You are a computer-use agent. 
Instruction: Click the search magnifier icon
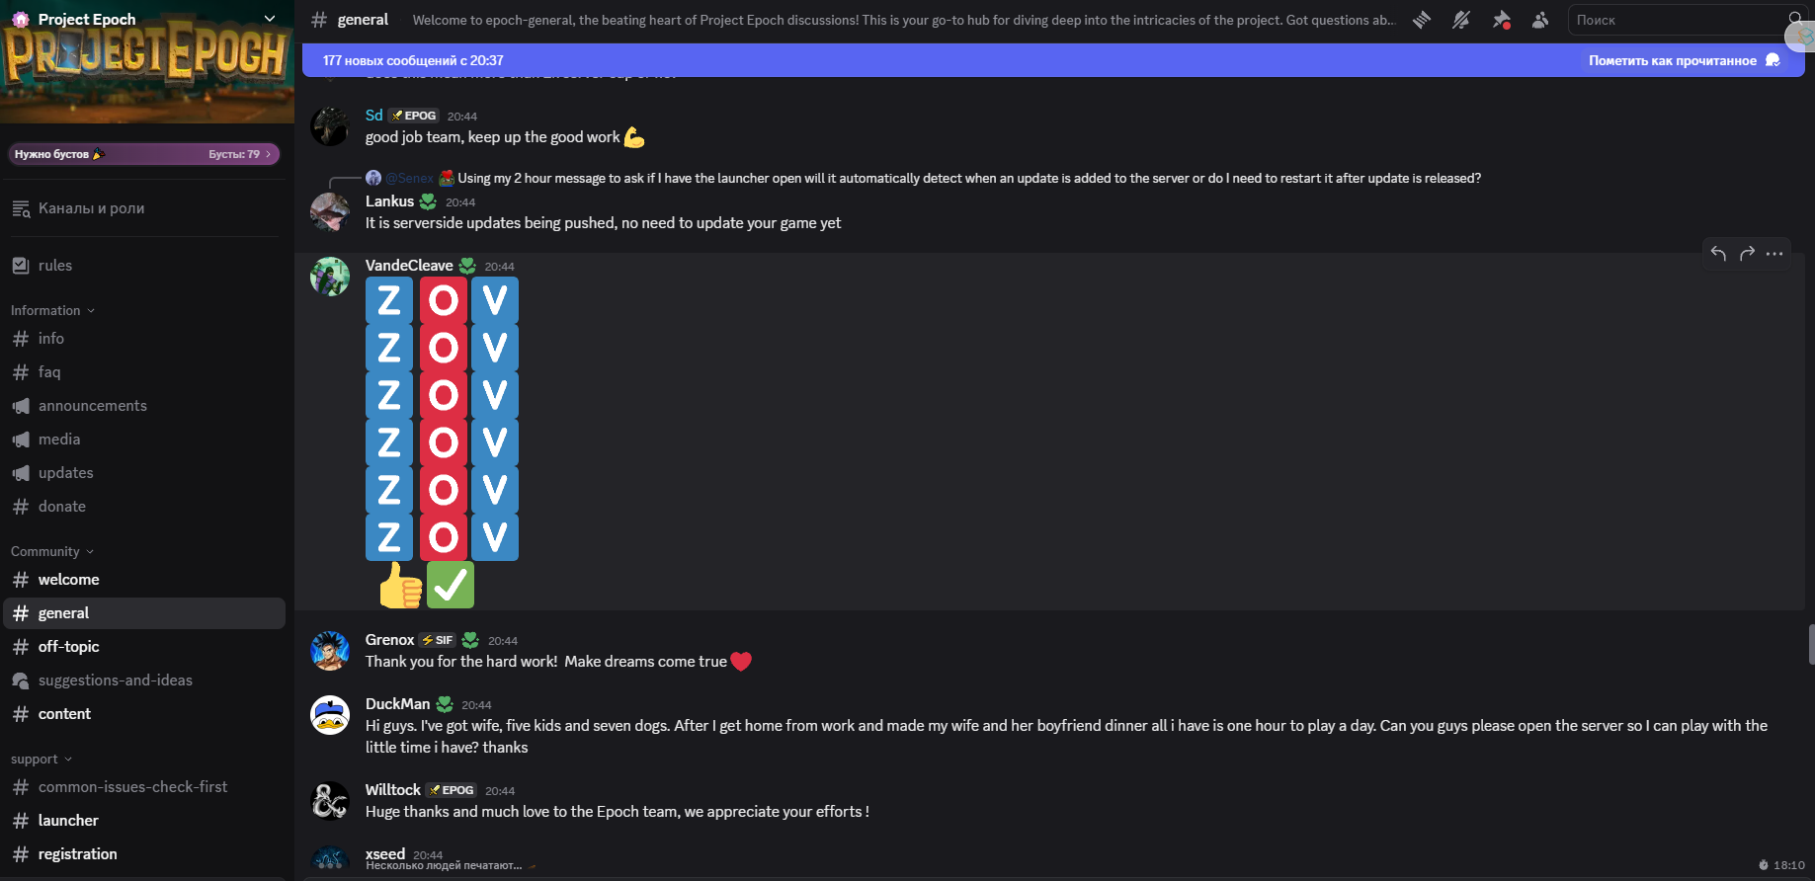click(1795, 19)
